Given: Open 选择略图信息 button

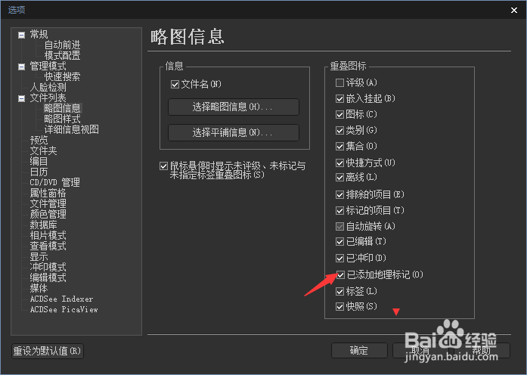Looking at the screenshot, I should (x=233, y=107).
